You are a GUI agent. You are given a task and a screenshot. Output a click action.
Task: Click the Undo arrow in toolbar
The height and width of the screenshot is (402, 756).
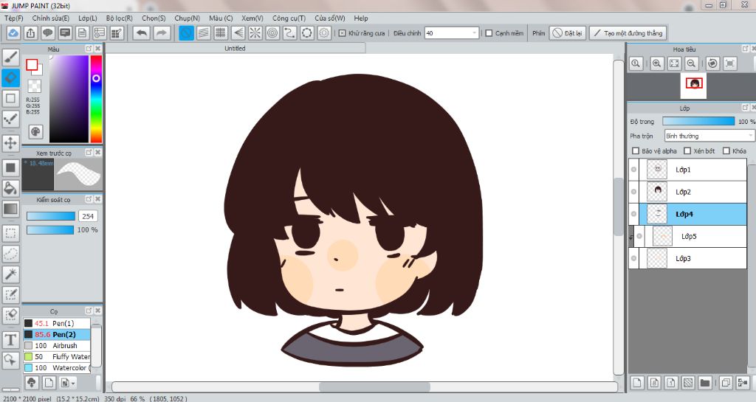point(141,33)
